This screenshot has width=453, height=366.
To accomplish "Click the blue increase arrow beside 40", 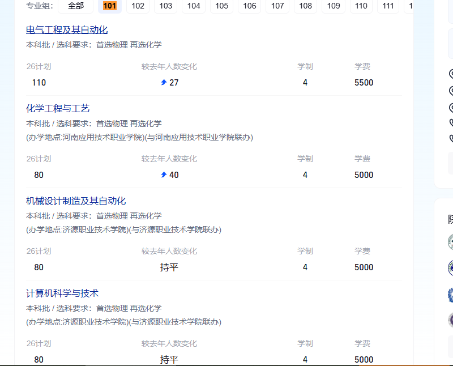I will tap(164, 175).
